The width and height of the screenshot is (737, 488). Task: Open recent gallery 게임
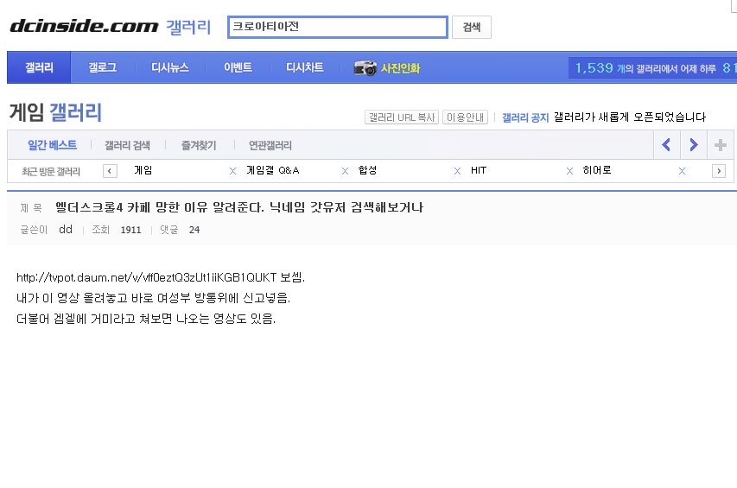click(143, 170)
